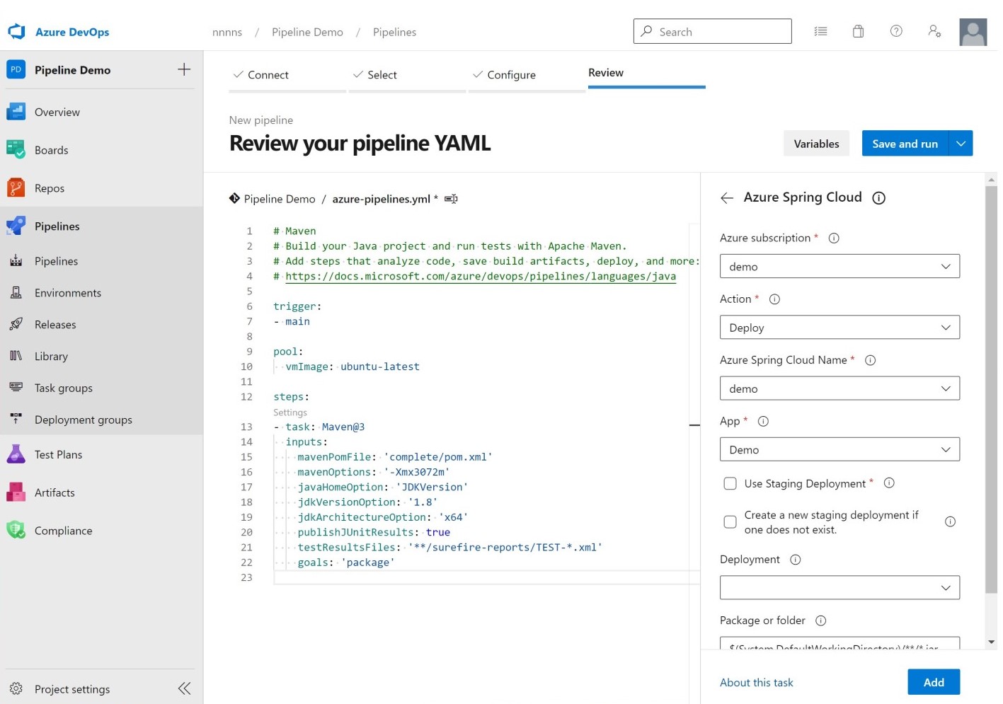This screenshot has width=1003, height=704.
Task: Show info icon for Package or folder
Action: [x=821, y=621]
